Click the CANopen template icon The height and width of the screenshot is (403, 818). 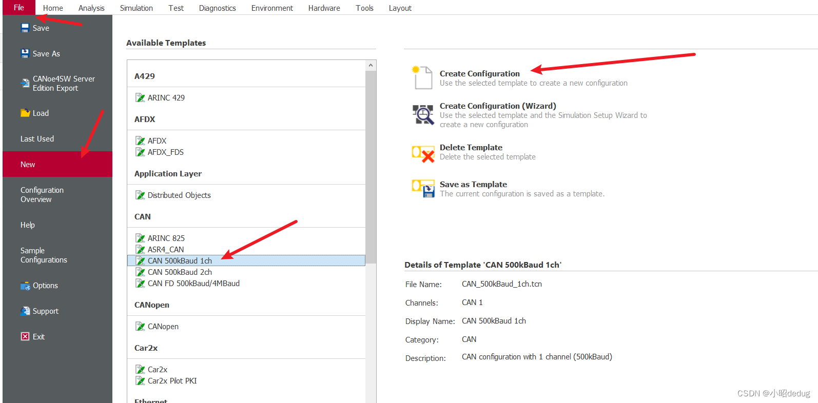(140, 326)
